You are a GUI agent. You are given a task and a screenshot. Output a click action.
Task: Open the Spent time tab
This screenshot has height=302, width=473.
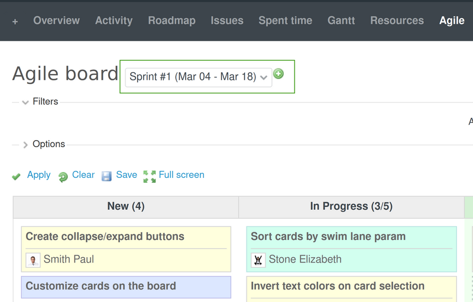coord(285,20)
